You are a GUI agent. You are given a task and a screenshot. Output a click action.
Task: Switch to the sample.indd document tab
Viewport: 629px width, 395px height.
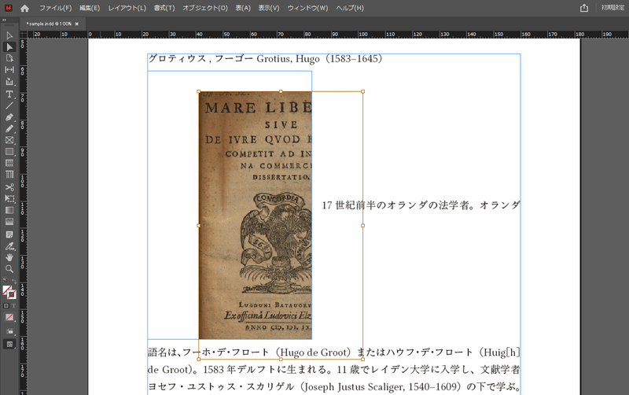[x=49, y=24]
